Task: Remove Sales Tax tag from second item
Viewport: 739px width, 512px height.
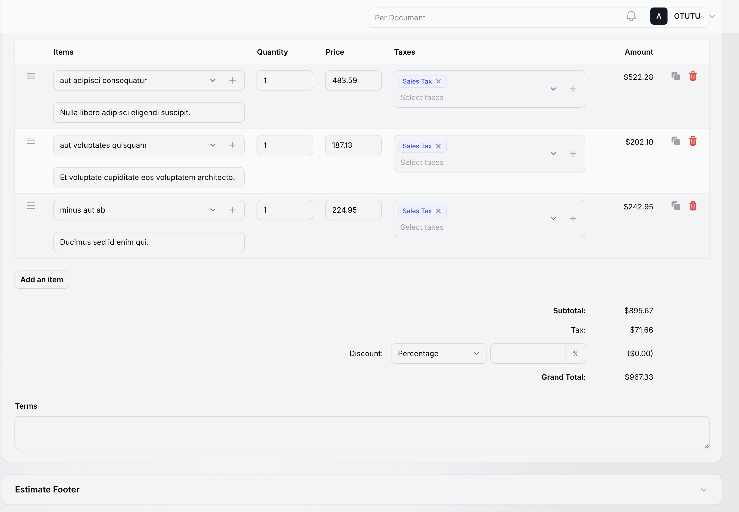Action: coord(438,146)
